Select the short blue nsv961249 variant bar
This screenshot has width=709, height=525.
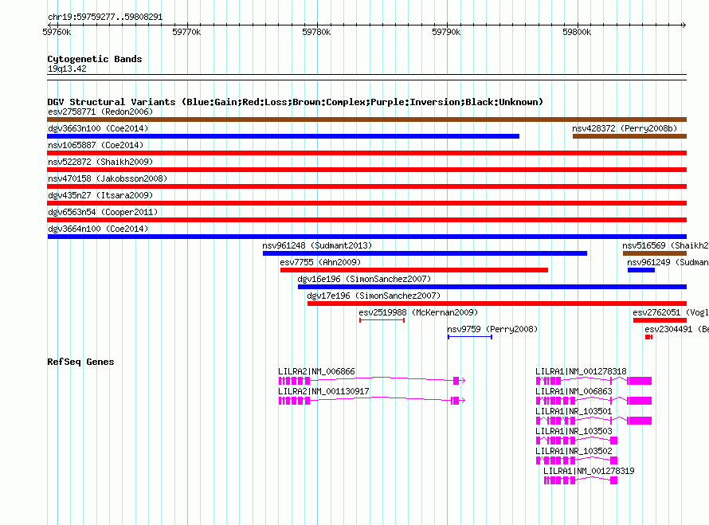pos(640,270)
